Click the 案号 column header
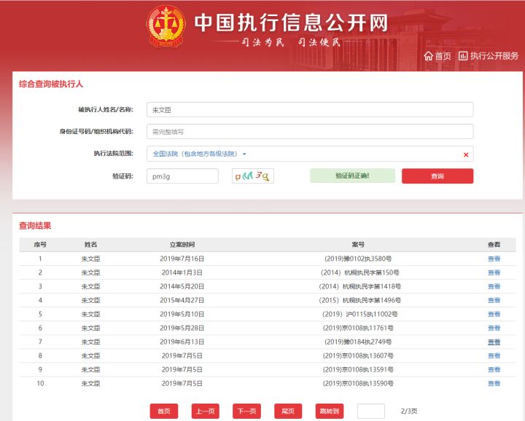The image size is (525, 421). tap(358, 245)
